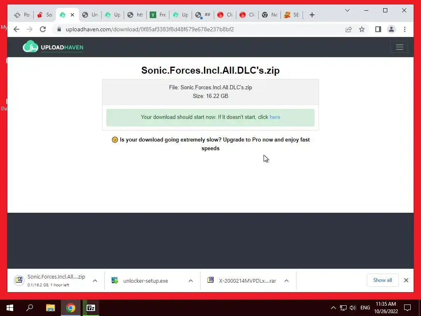421x316 pixels.
Task: Open network status tray icon
Action: [x=343, y=308]
